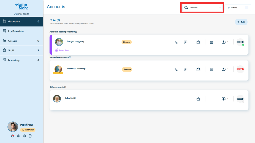Open the Inventory section

pyautogui.click(x=22, y=60)
